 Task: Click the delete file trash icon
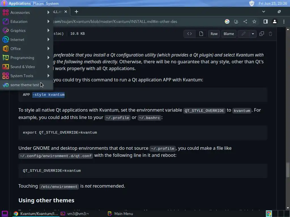pos(270,34)
